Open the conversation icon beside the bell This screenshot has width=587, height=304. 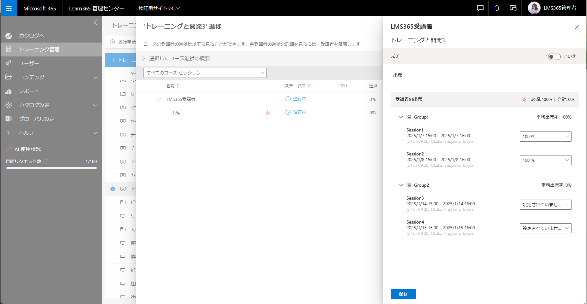(x=513, y=8)
